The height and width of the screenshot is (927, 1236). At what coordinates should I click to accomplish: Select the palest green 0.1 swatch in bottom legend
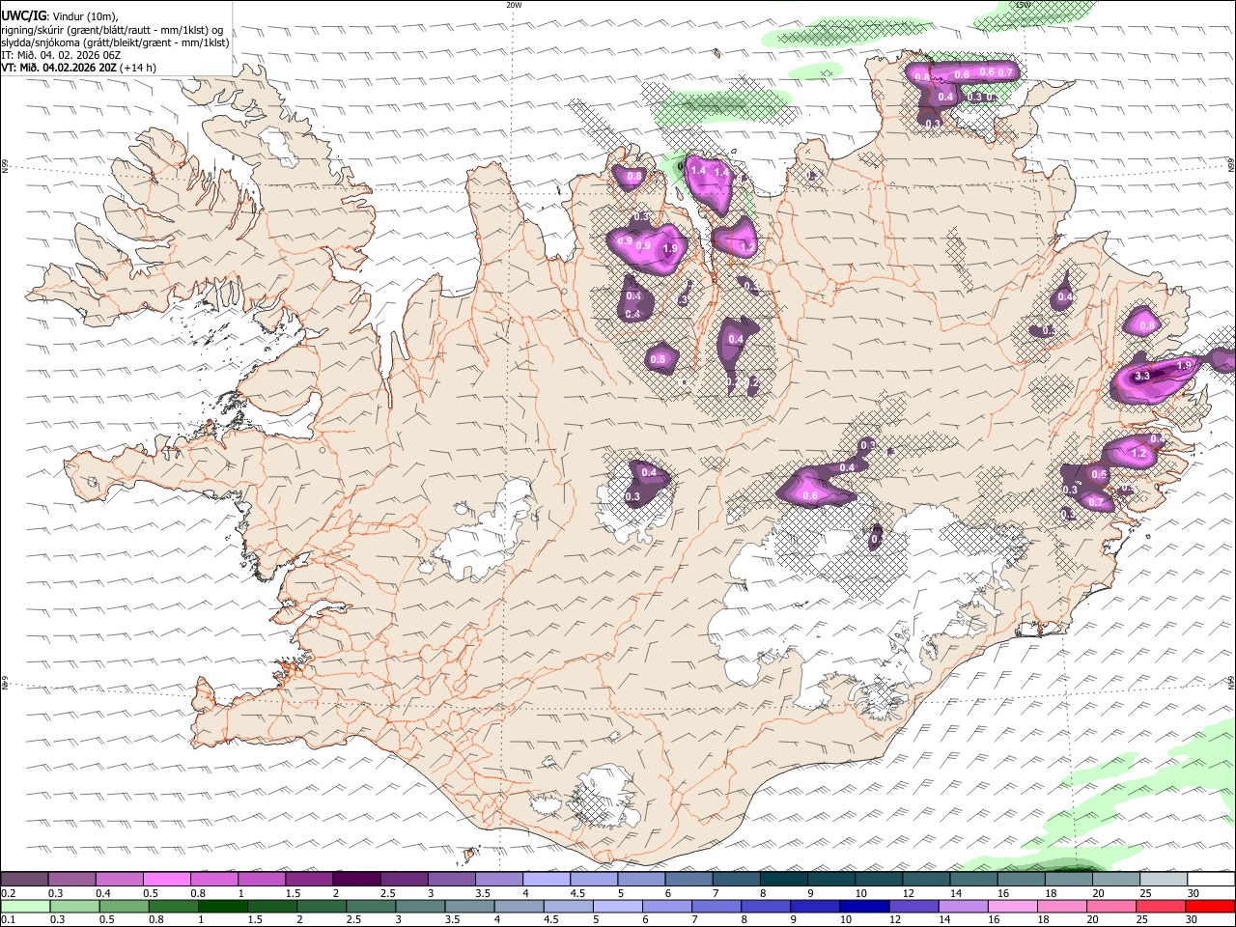(25, 906)
